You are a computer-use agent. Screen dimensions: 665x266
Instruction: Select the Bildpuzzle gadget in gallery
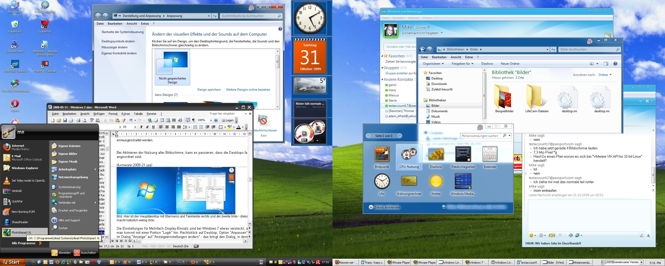(382, 157)
